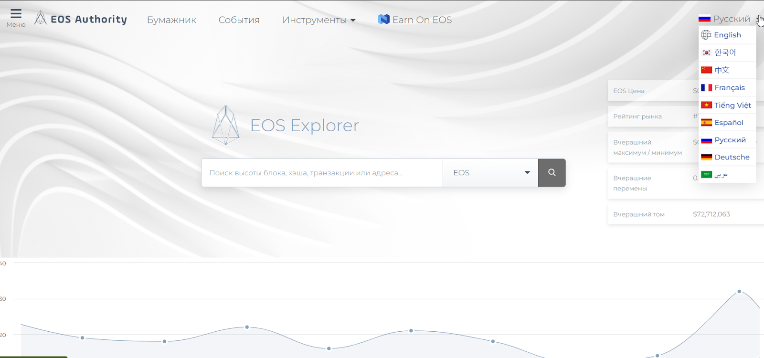764x358 pixels.
Task: Click the Вчерашние перемены label
Action: [632, 183]
